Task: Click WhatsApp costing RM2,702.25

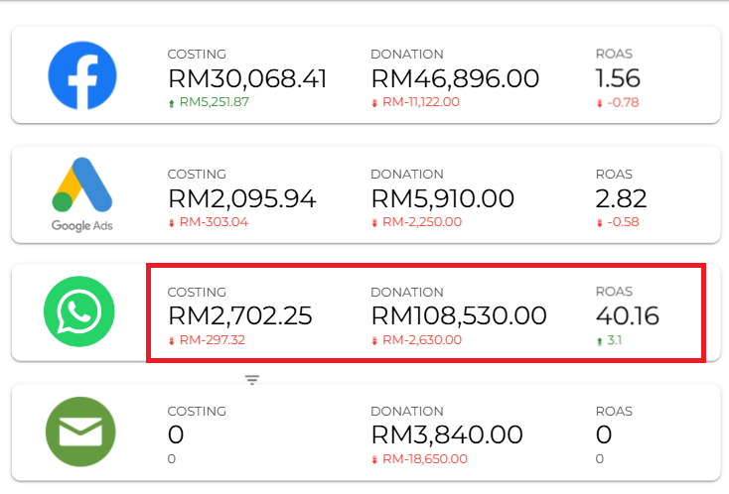Action: coord(240,316)
